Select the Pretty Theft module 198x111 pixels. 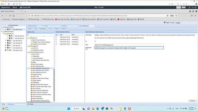click(x=36, y=76)
